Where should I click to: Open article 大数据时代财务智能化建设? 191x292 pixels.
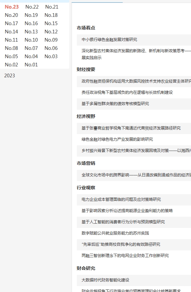click(105, 280)
